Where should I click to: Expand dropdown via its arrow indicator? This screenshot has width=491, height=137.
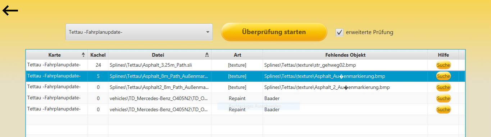[208, 32]
